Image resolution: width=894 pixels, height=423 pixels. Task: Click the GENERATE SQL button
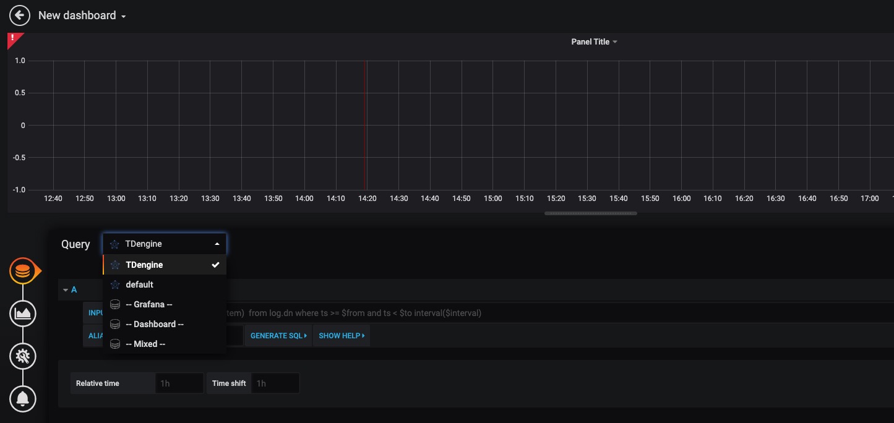[278, 336]
